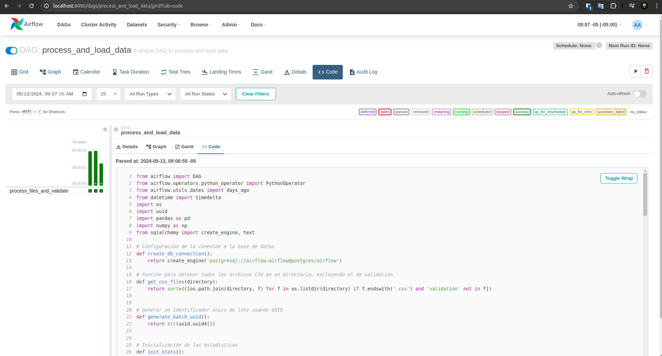Image resolution: width=662 pixels, height=356 pixels.
Task: Click the success status legend badge
Action: tap(522, 112)
